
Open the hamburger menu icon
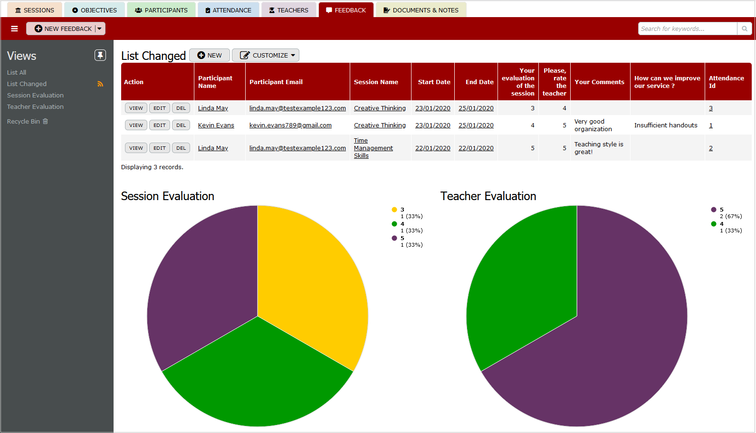14,29
